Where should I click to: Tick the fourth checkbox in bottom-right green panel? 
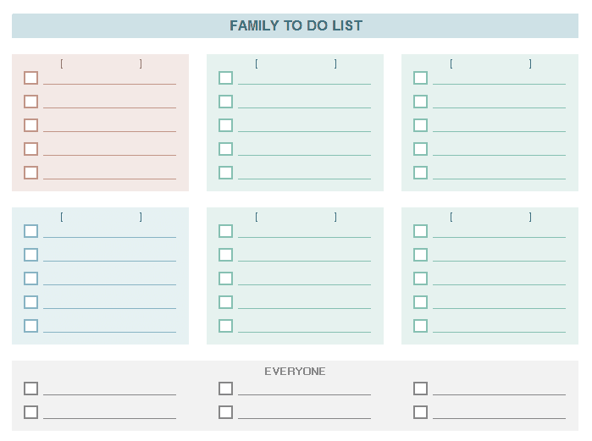(x=421, y=302)
